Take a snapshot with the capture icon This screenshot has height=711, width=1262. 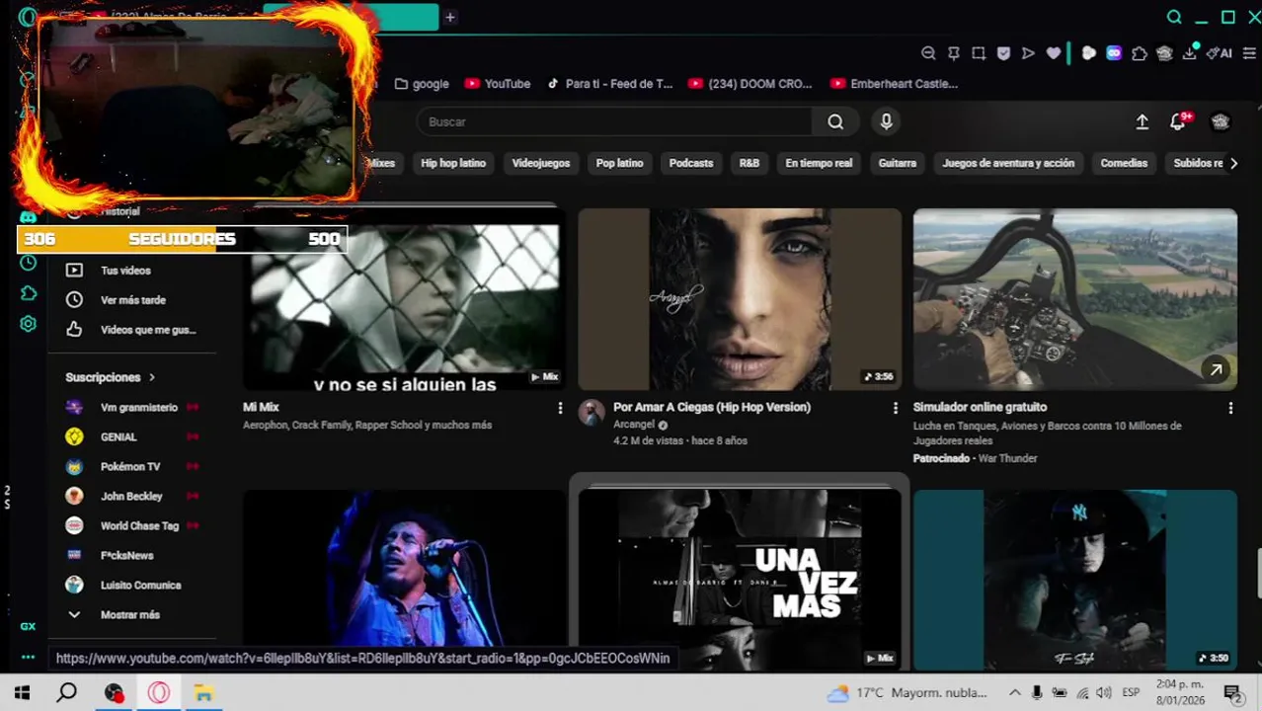[978, 53]
